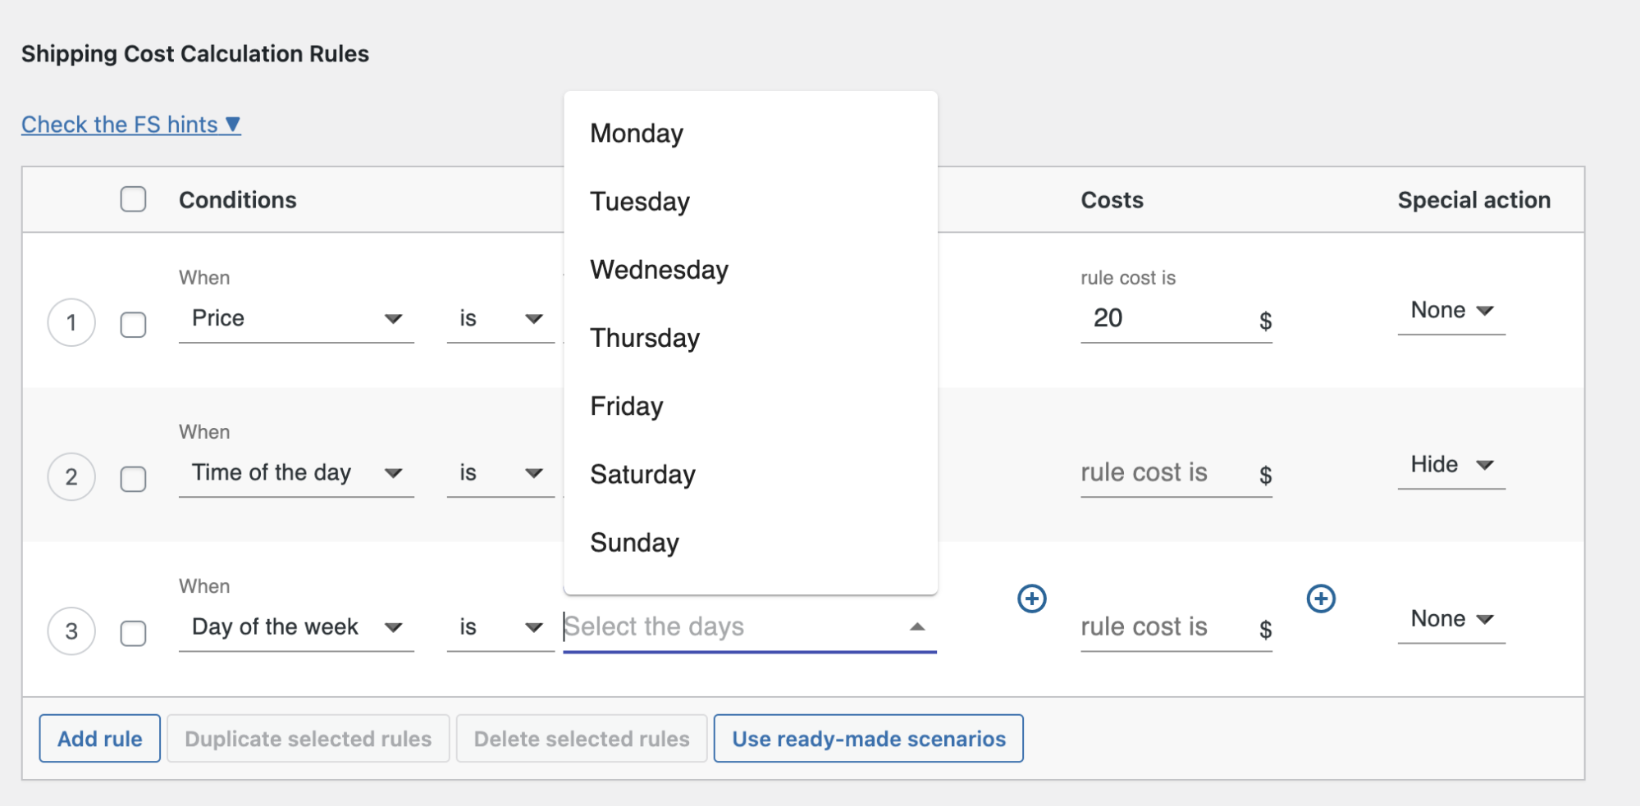Check the checkbox for rule 3
The height and width of the screenshot is (806, 1640).
tap(133, 632)
